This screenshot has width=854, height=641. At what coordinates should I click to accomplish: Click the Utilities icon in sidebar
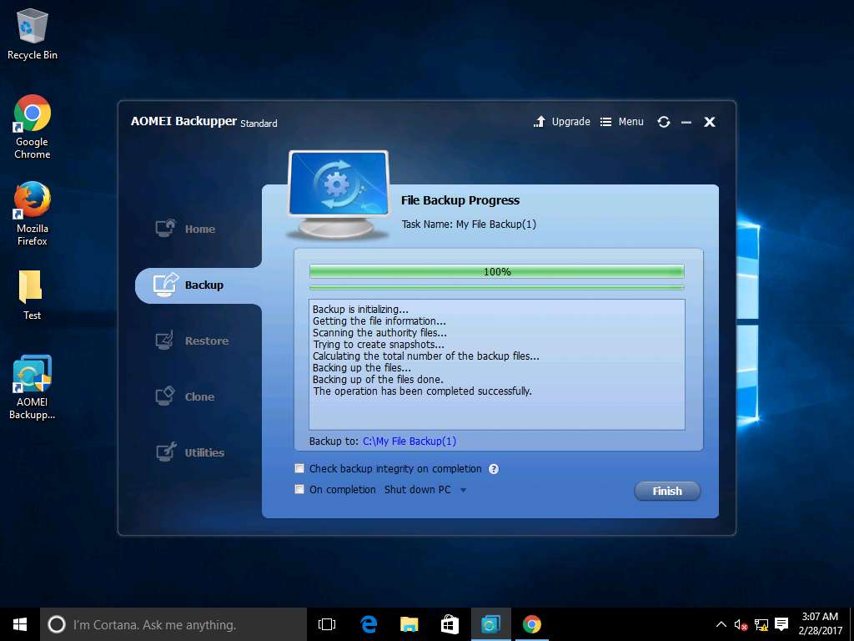[x=166, y=452]
